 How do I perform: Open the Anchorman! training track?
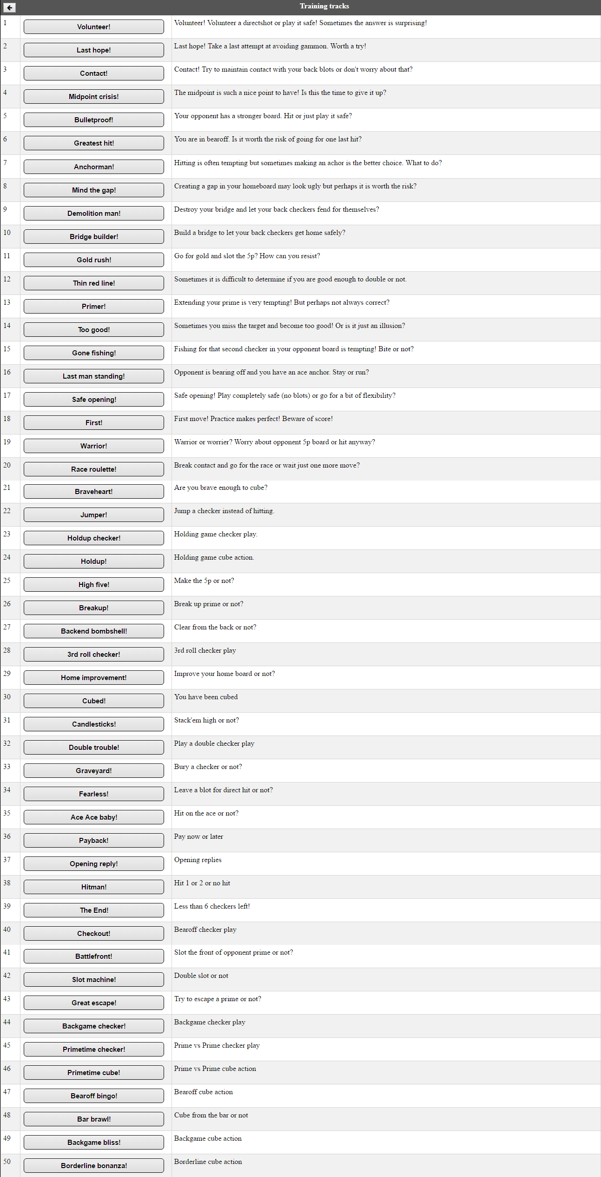click(94, 167)
